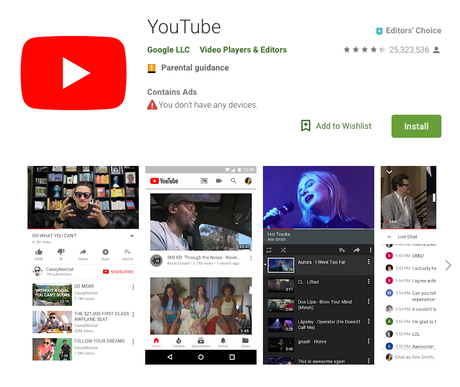Click the CaseyNeistat channel avatar
The height and width of the screenshot is (387, 460).
pos(37,271)
